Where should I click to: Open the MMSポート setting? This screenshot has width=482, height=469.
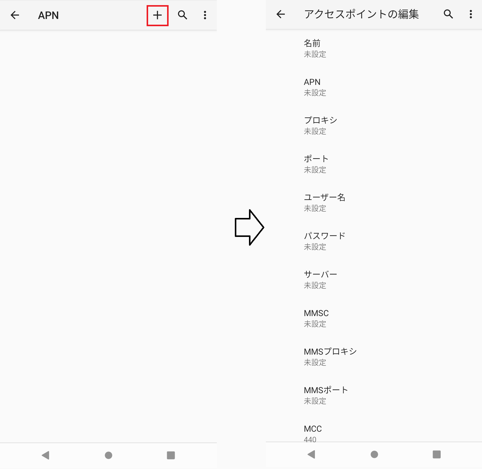(x=374, y=395)
